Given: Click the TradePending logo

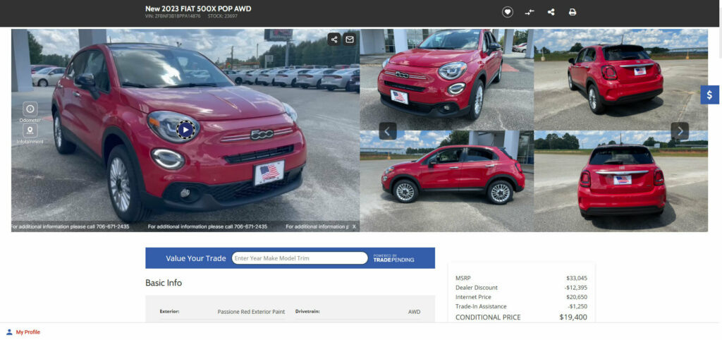Looking at the screenshot, I should 393,258.
